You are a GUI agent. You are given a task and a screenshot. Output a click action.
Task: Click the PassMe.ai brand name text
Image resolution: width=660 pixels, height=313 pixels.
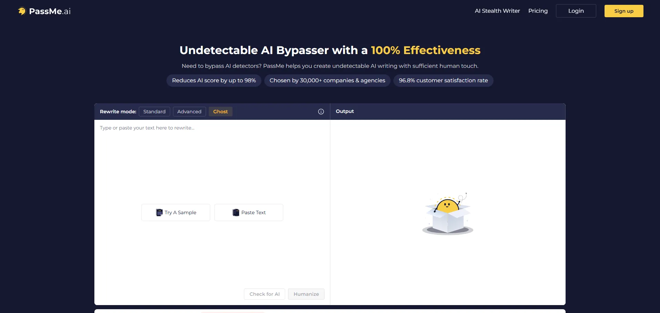50,11
